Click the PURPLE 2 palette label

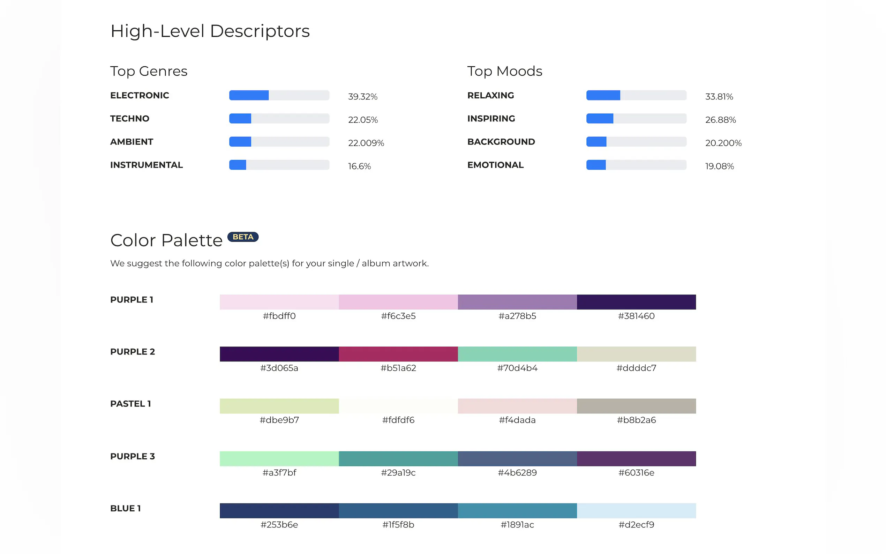(133, 352)
